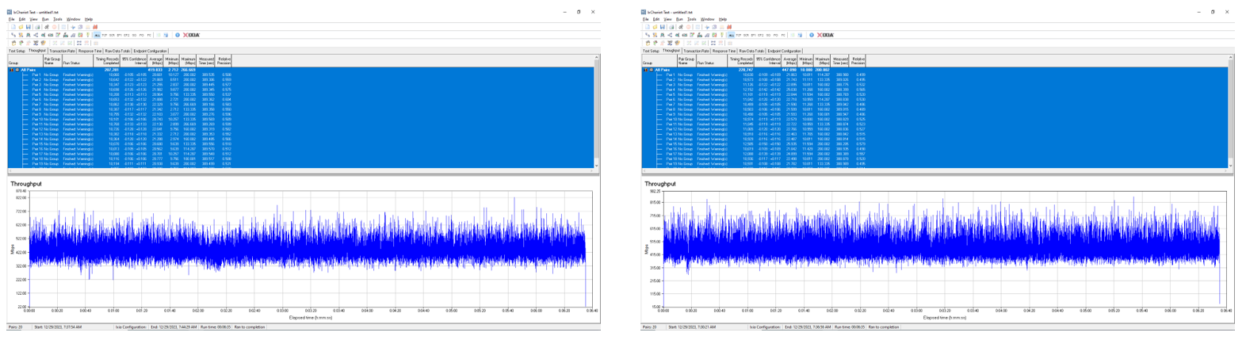This screenshot has height=340, width=1246.
Task: Click the Run test icon in right window
Action: pyautogui.click(x=681, y=27)
